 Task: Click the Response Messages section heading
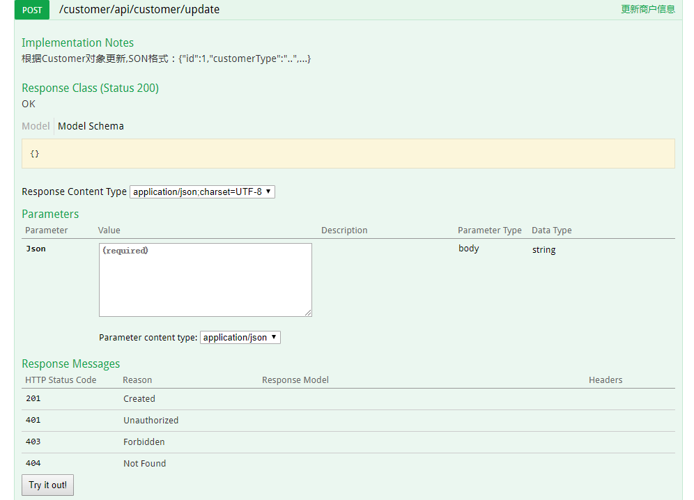pos(70,364)
